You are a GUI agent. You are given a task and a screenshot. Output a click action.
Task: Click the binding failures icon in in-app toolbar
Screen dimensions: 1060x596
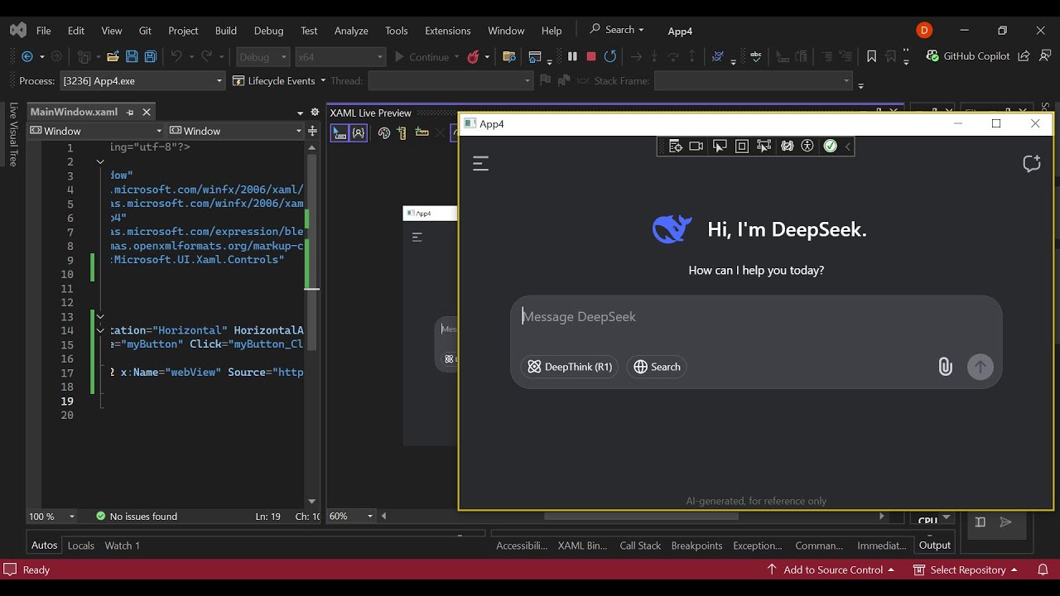tap(787, 146)
